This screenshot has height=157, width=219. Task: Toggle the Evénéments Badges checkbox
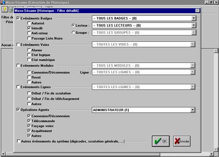(18, 18)
